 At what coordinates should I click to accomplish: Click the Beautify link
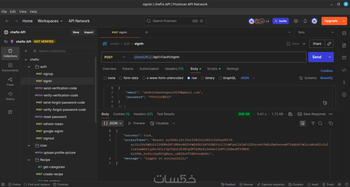coord(326,78)
